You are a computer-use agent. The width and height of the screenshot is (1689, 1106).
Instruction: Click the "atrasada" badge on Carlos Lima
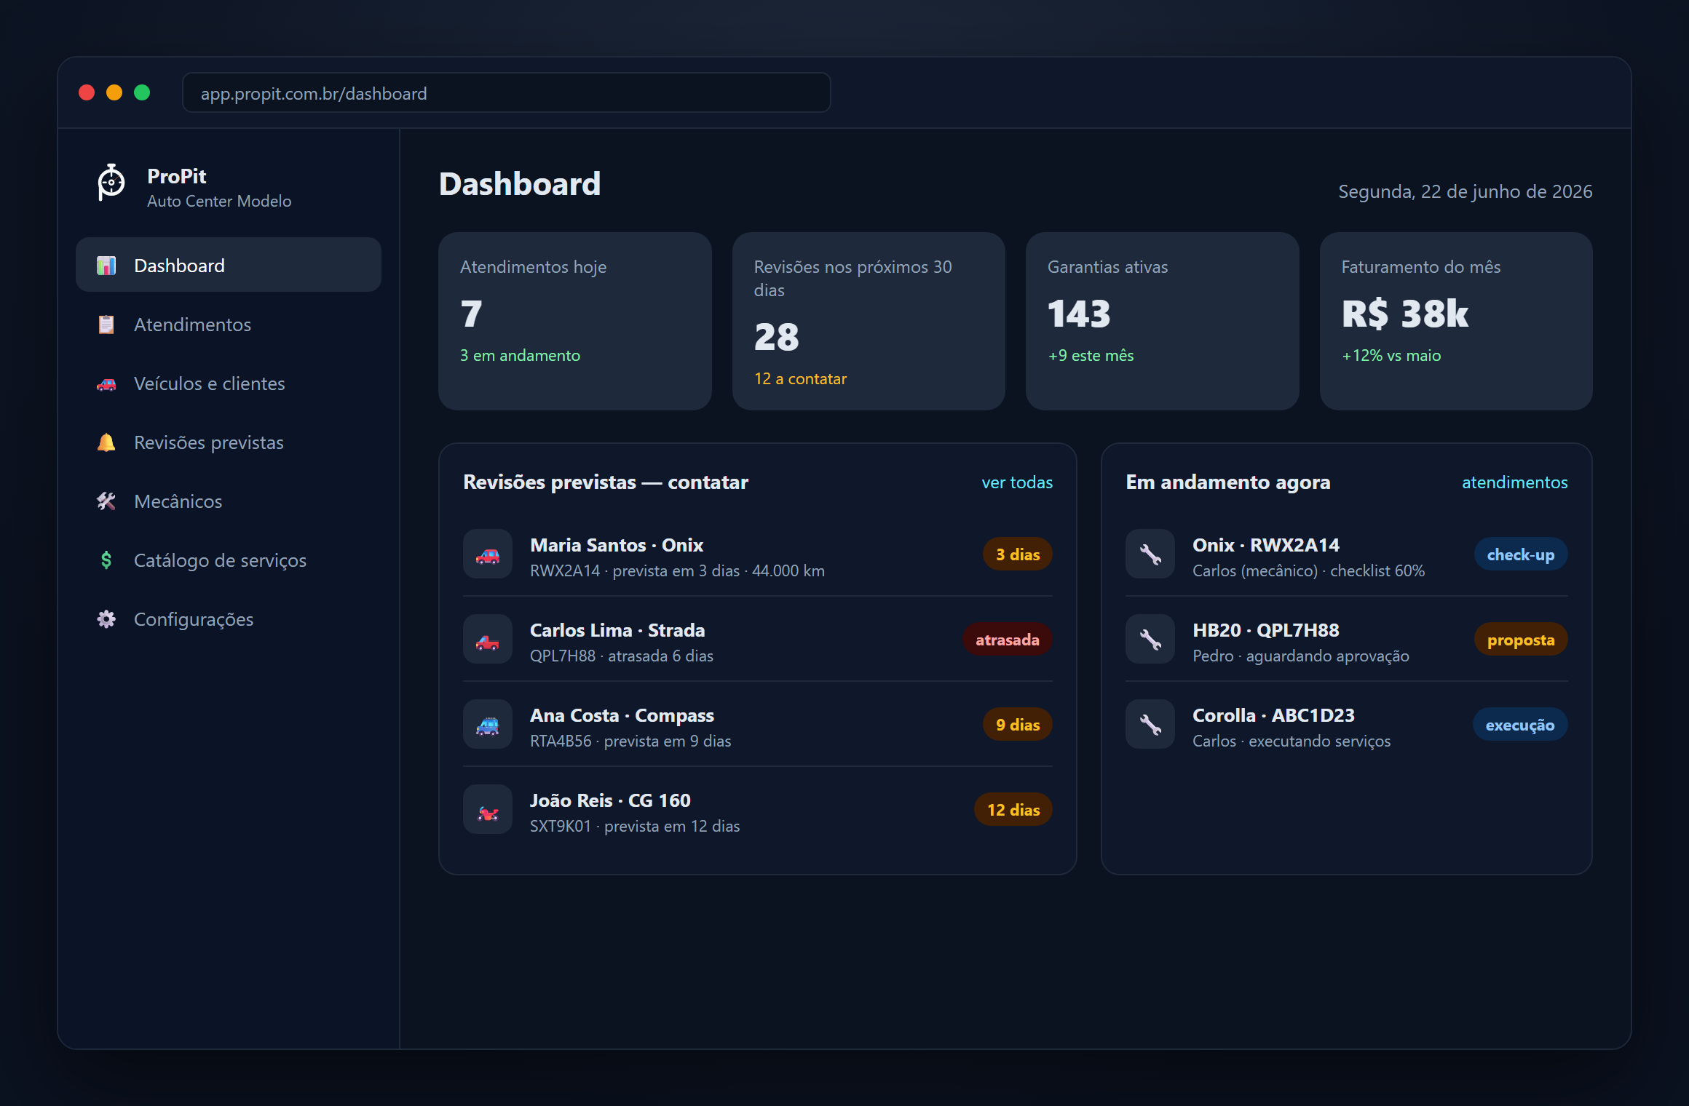click(1008, 640)
